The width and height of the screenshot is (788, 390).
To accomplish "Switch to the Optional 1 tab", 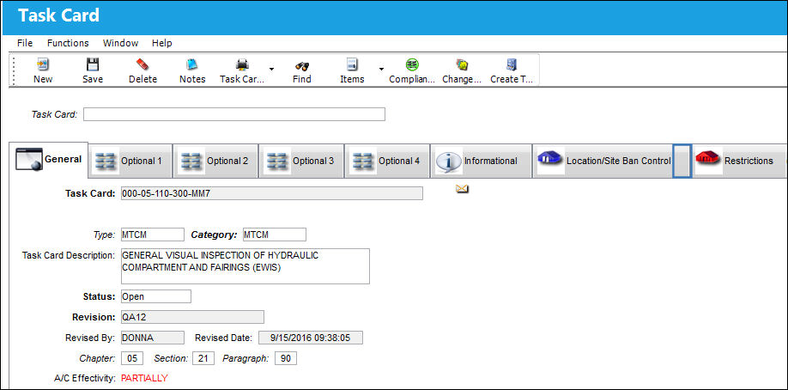I will [130, 161].
